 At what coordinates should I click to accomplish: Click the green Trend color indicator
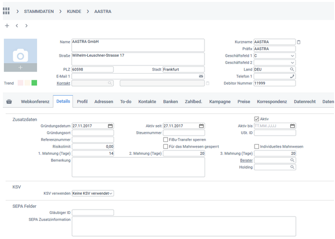tap(34, 83)
